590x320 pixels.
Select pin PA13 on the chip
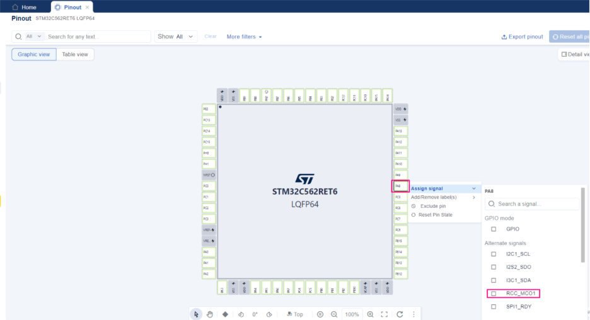(401, 131)
